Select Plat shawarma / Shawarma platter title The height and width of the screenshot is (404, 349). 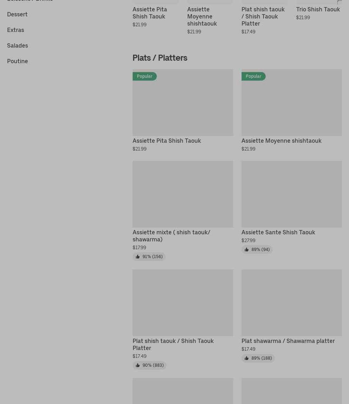pyautogui.click(x=288, y=341)
